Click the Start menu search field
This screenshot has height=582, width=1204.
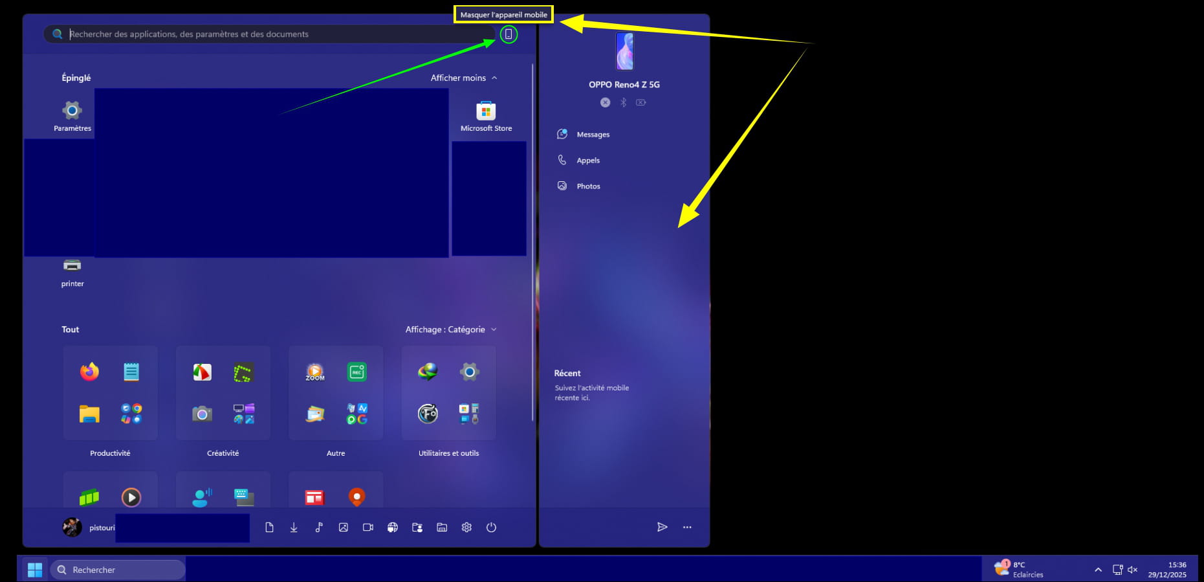(x=268, y=34)
